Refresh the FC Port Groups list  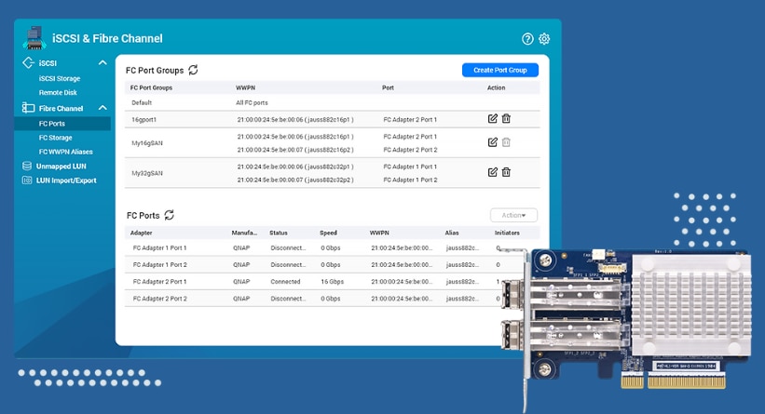(x=193, y=70)
